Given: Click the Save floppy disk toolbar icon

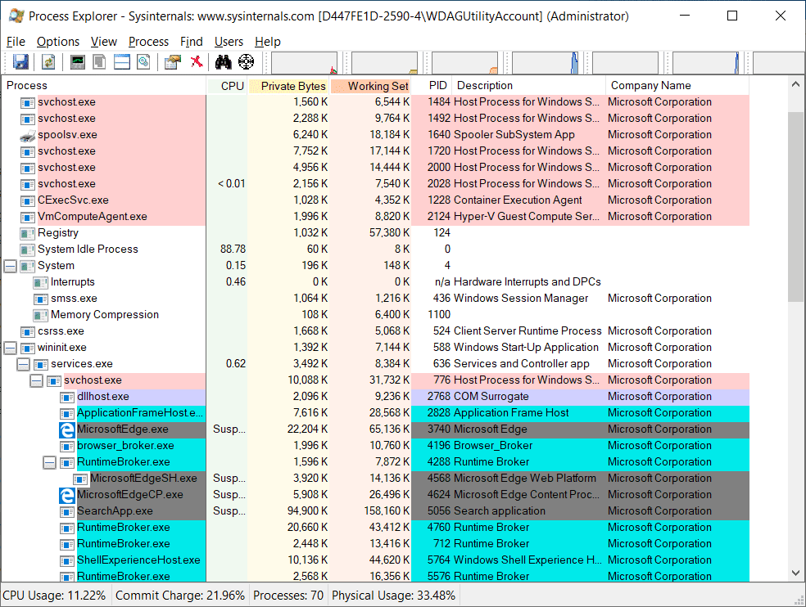Looking at the screenshot, I should (20, 62).
